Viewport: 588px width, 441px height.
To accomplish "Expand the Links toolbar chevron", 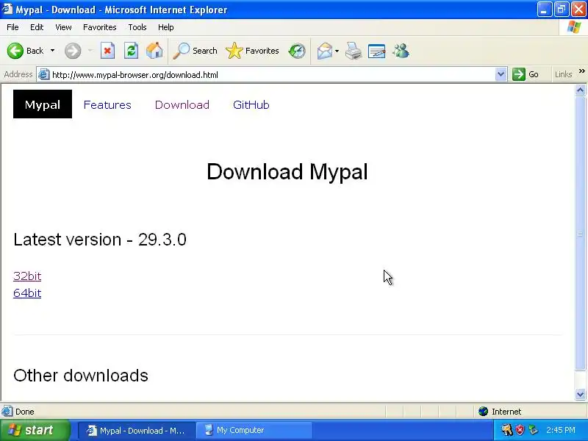I will click(581, 71).
